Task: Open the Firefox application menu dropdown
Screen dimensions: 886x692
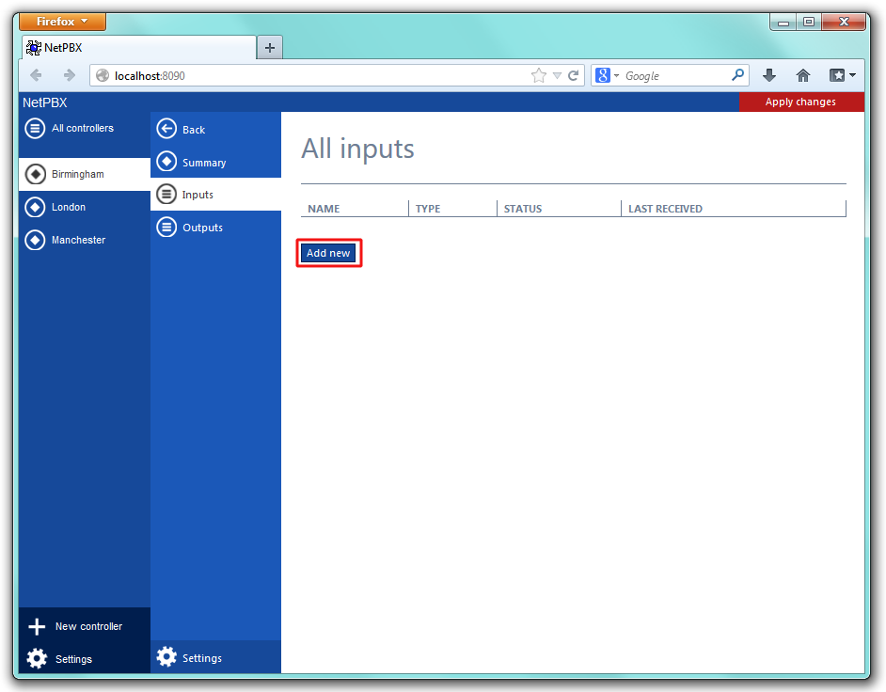Action: click(62, 22)
